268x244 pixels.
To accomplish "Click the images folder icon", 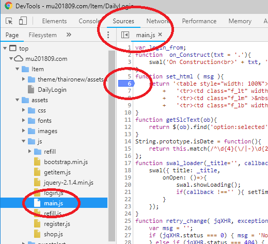I will point(31,131).
